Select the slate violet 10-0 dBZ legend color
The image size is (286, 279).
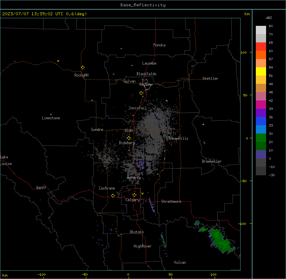(261, 154)
